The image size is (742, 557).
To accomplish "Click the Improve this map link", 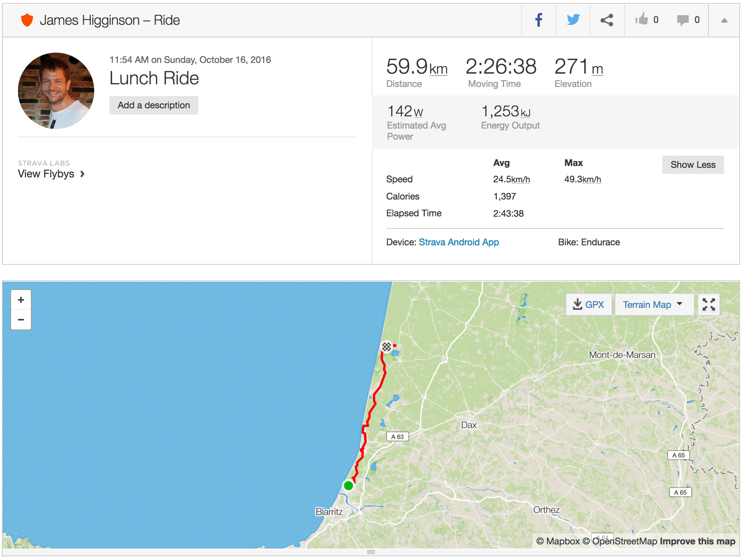I will [x=697, y=541].
